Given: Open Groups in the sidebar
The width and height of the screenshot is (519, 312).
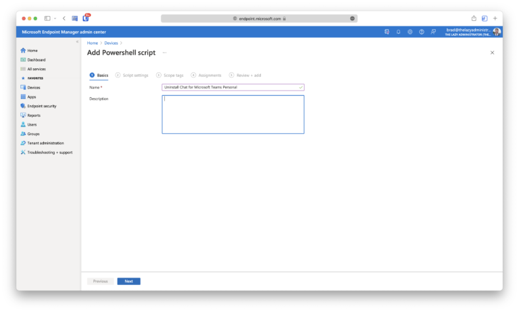Looking at the screenshot, I should click(30, 134).
